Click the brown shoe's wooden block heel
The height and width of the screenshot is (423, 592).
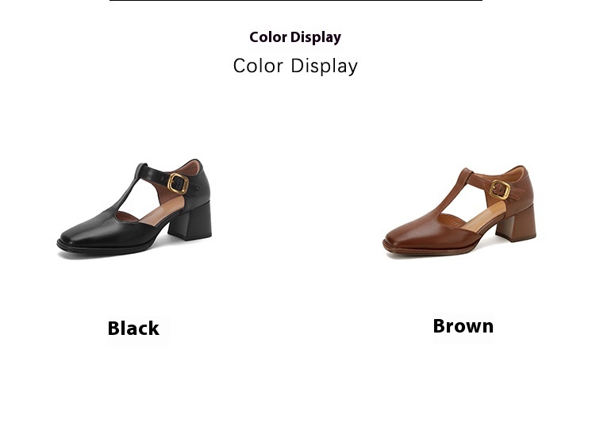517,225
